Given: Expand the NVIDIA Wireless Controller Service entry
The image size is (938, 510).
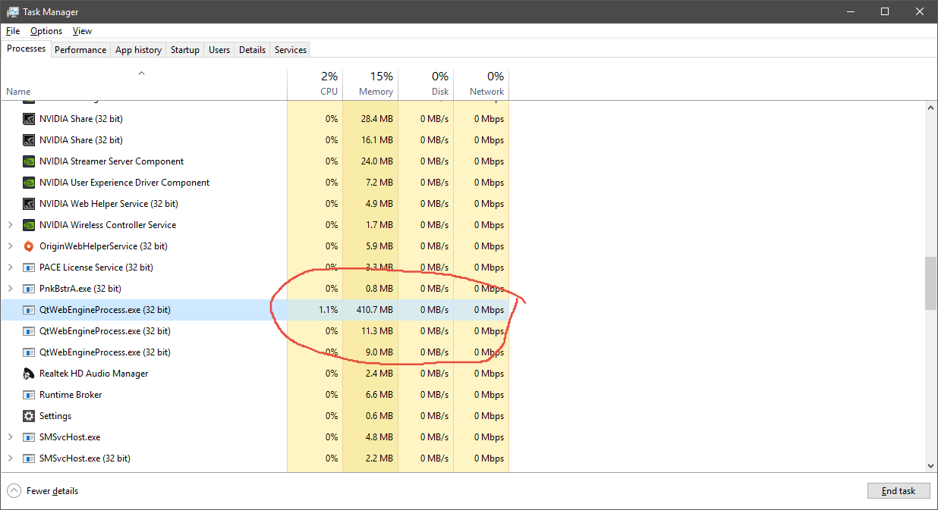Looking at the screenshot, I should pos(10,224).
